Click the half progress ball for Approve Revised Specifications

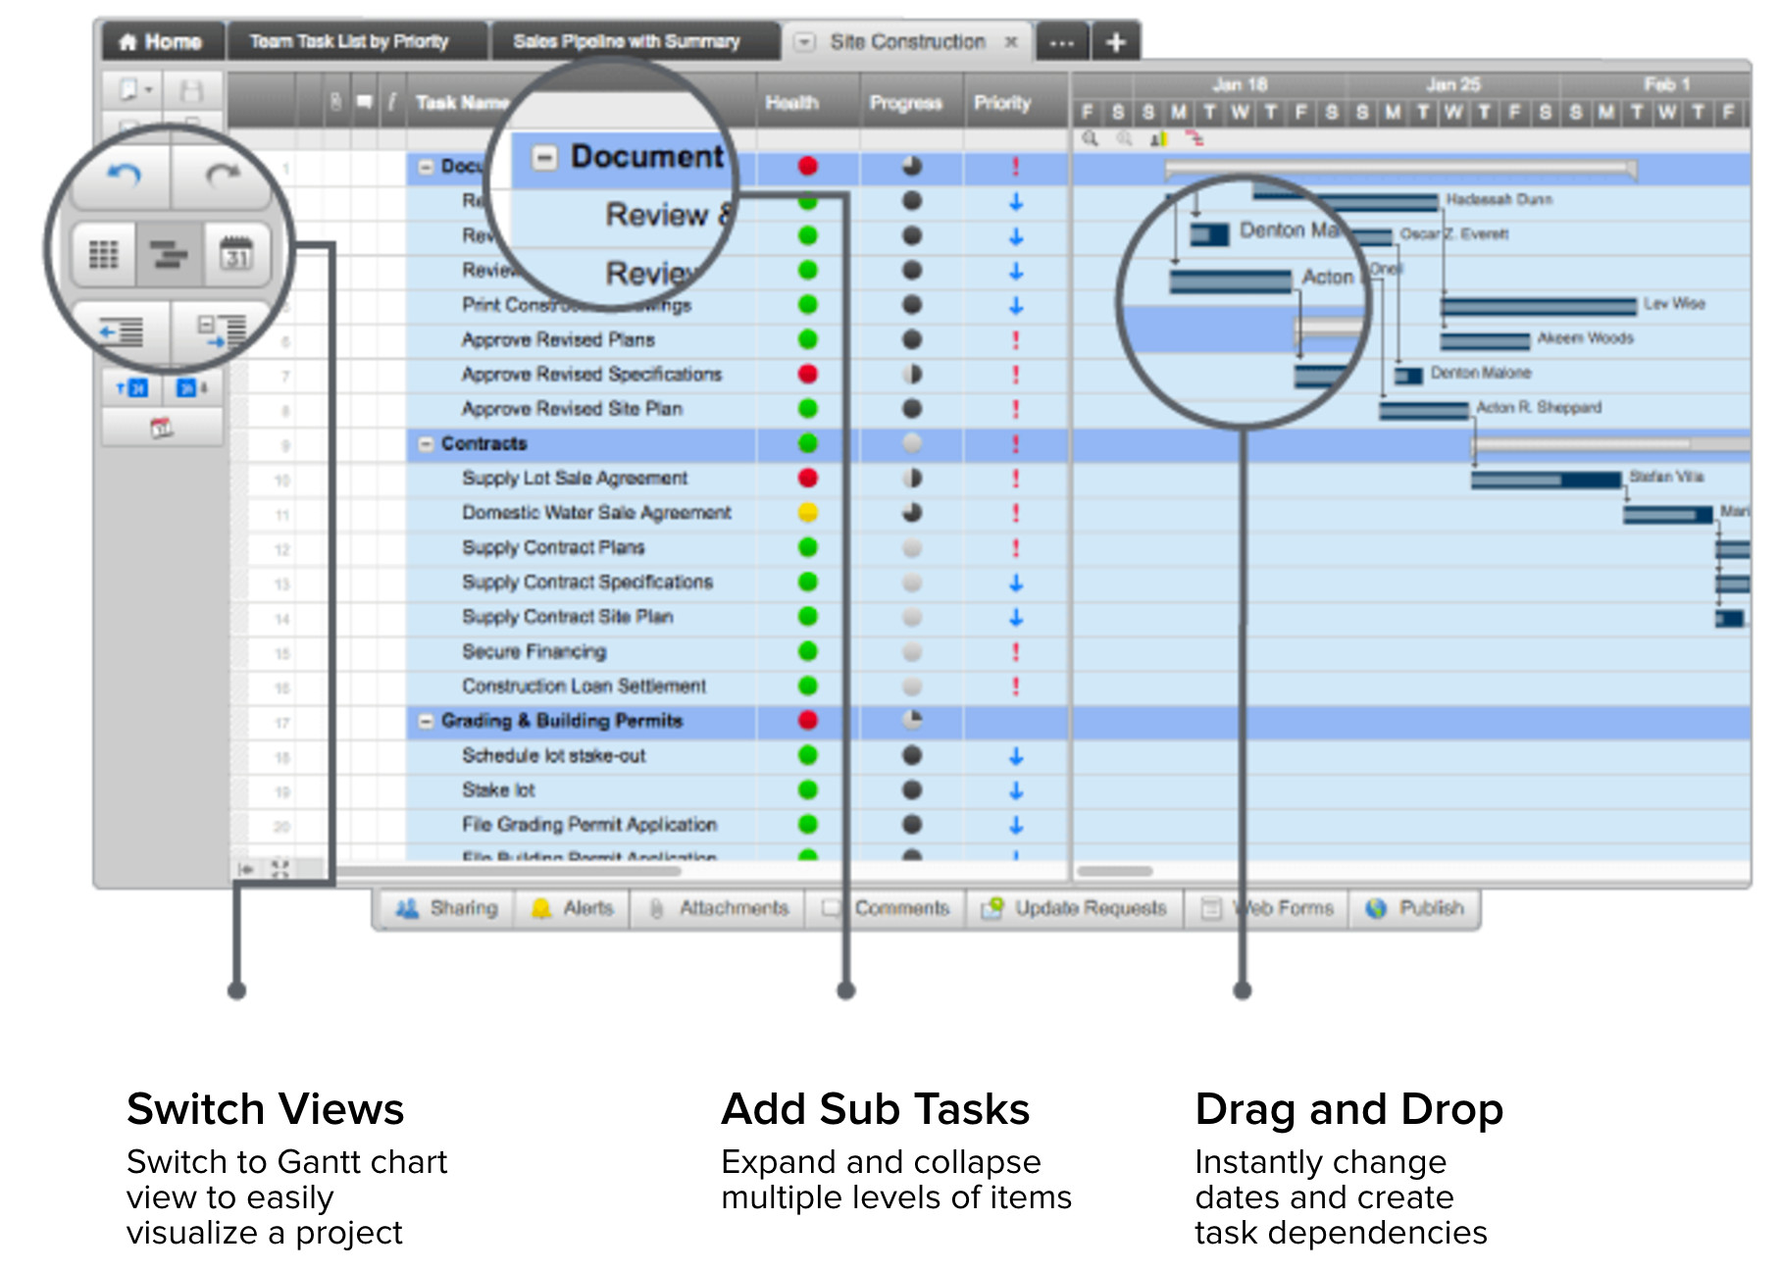912,375
